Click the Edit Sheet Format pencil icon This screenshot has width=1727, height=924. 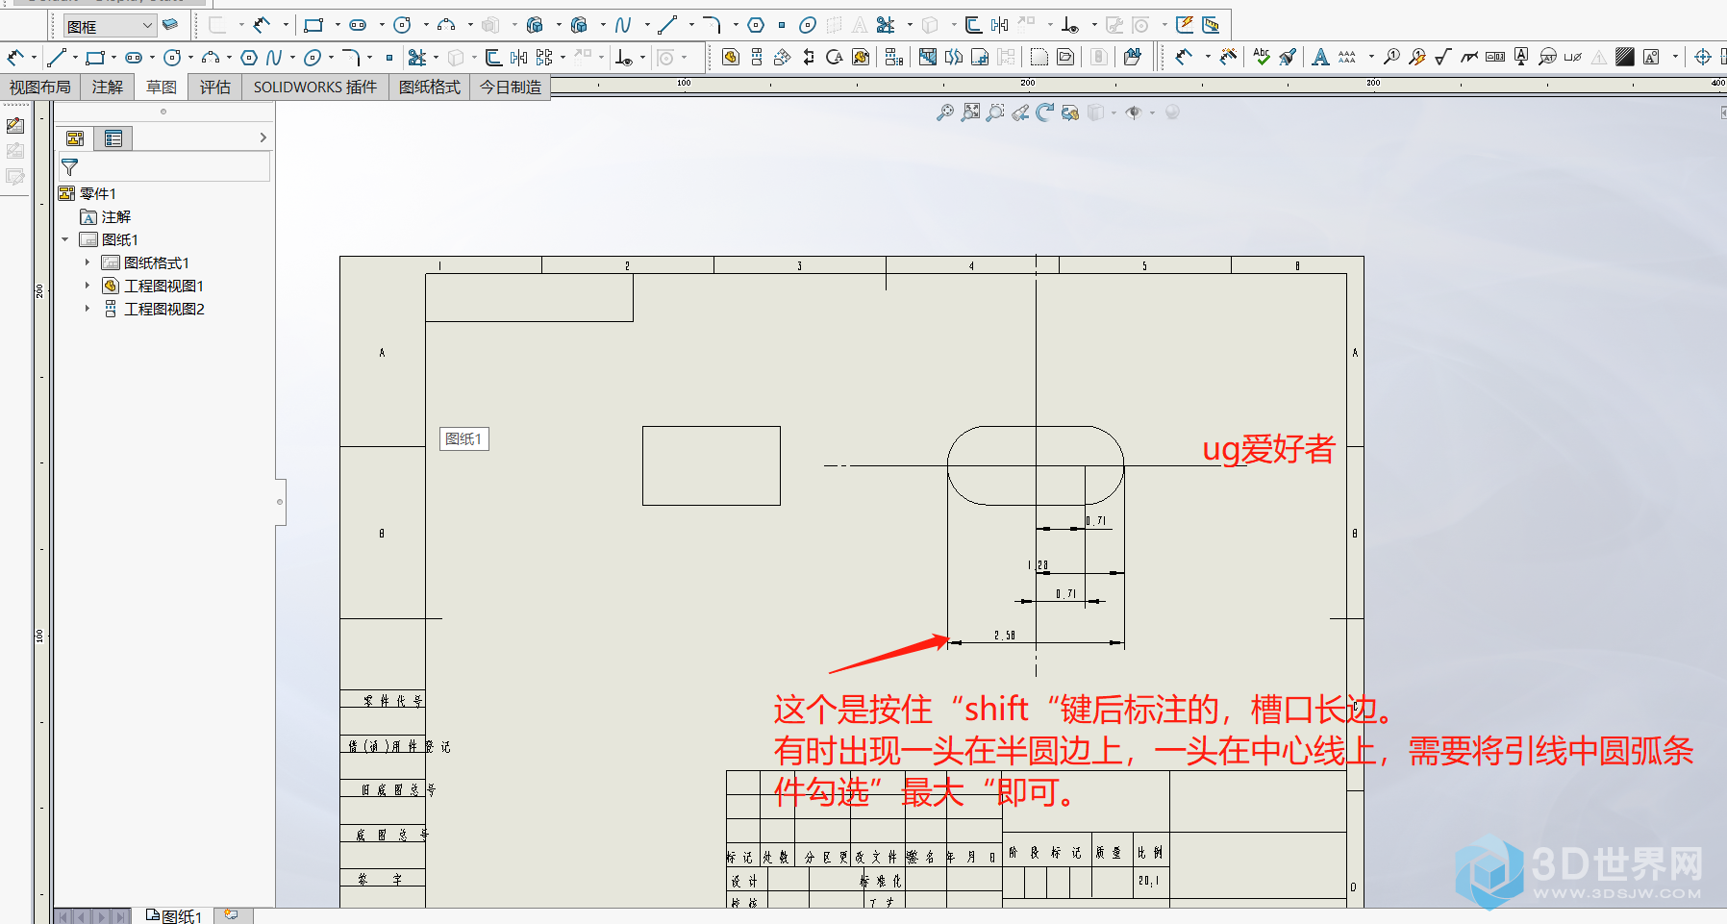[14, 126]
